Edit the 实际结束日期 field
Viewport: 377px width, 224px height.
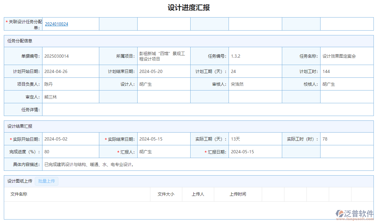(163, 139)
